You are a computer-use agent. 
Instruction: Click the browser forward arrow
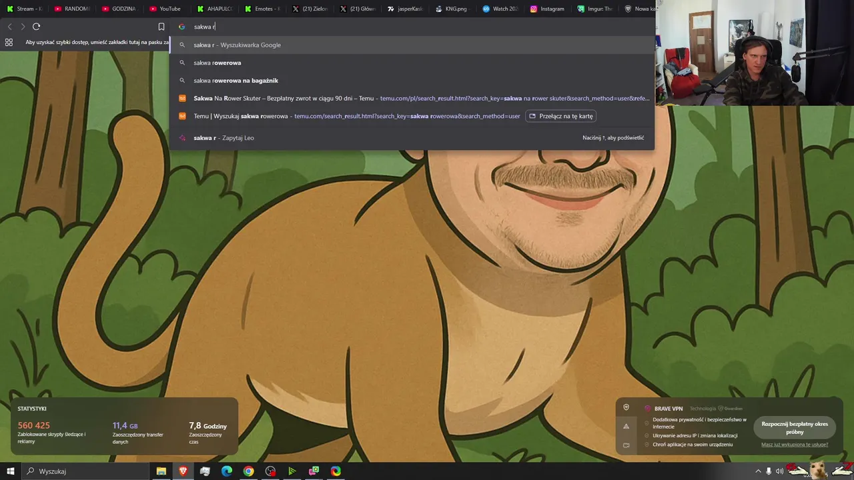tap(23, 27)
